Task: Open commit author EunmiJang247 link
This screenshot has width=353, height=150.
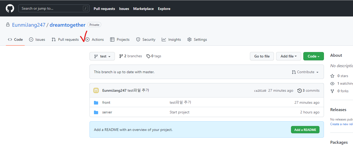Action: (x=114, y=90)
